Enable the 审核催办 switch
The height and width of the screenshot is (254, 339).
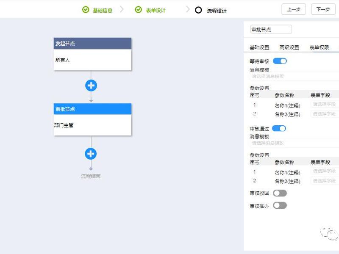pyautogui.click(x=280, y=205)
